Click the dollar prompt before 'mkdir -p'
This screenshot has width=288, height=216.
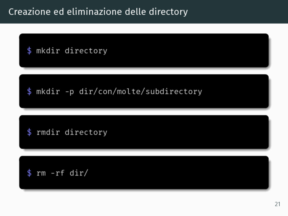click(29, 91)
